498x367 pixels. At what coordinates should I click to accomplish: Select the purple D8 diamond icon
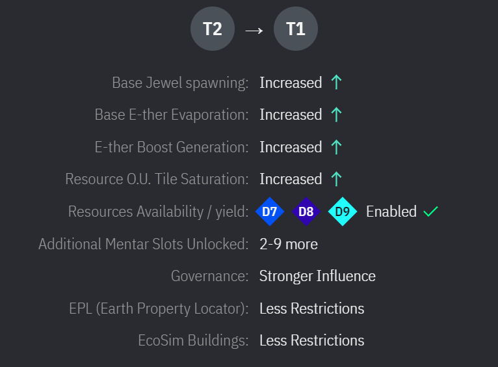pos(306,211)
